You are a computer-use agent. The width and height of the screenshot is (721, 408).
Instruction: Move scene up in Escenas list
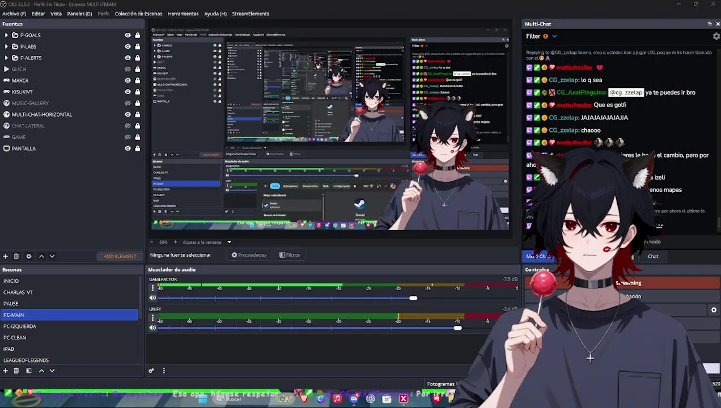[x=41, y=371]
